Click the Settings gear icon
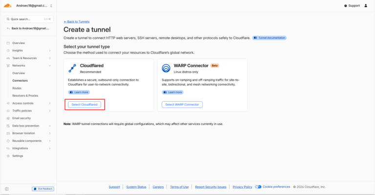375x195 pixels. click(8, 156)
